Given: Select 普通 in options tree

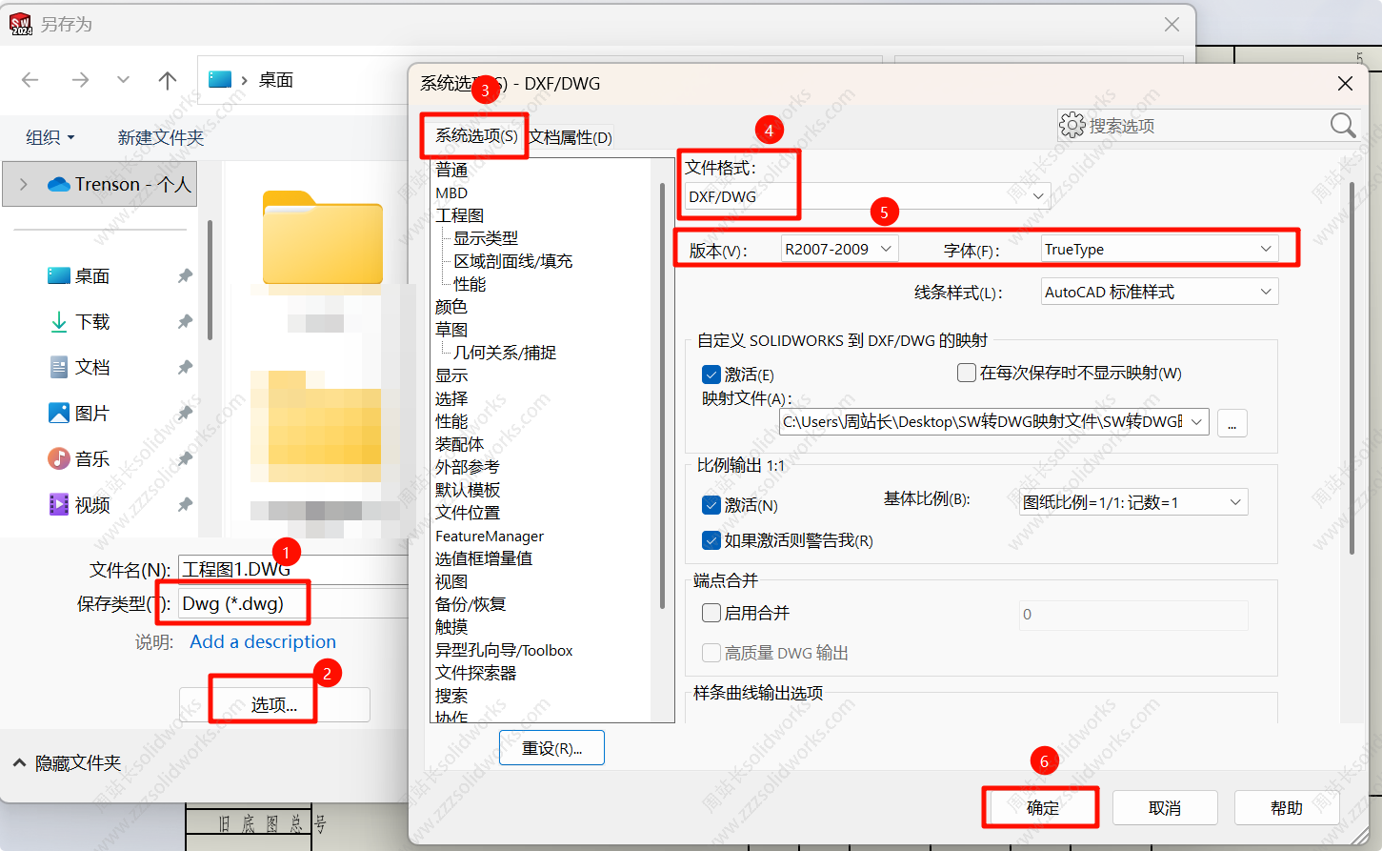Looking at the screenshot, I should pyautogui.click(x=451, y=170).
